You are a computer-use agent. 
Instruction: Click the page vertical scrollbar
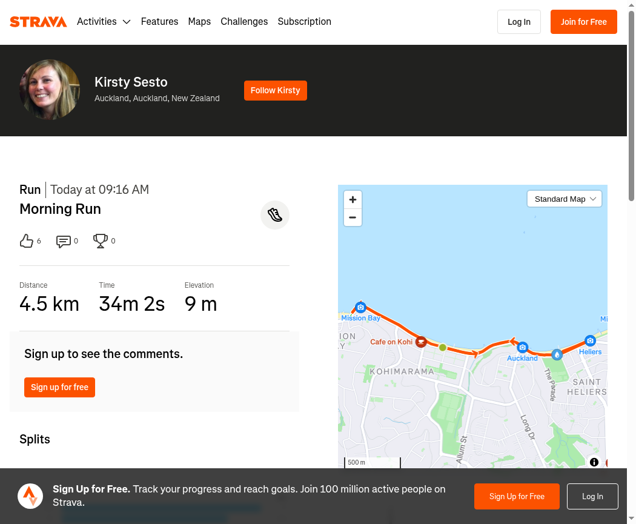631,105
